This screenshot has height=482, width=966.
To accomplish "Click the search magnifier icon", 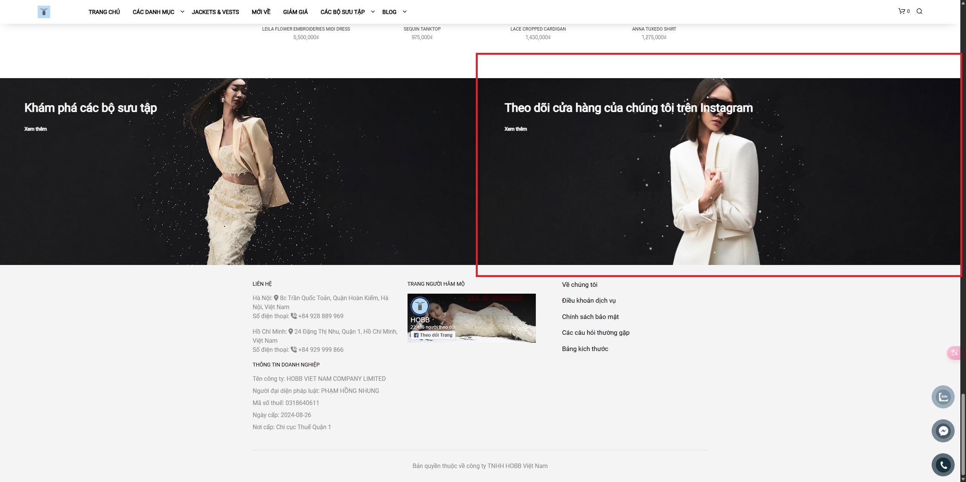I will pyautogui.click(x=919, y=11).
